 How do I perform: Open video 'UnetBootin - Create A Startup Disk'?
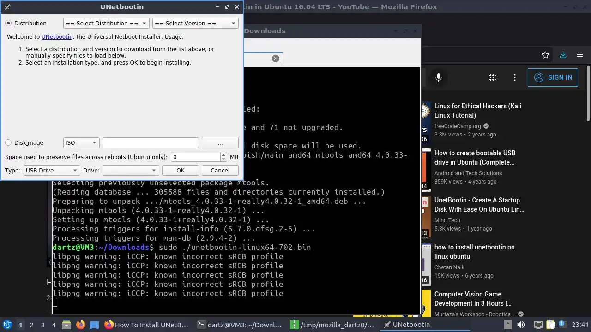coord(479,205)
